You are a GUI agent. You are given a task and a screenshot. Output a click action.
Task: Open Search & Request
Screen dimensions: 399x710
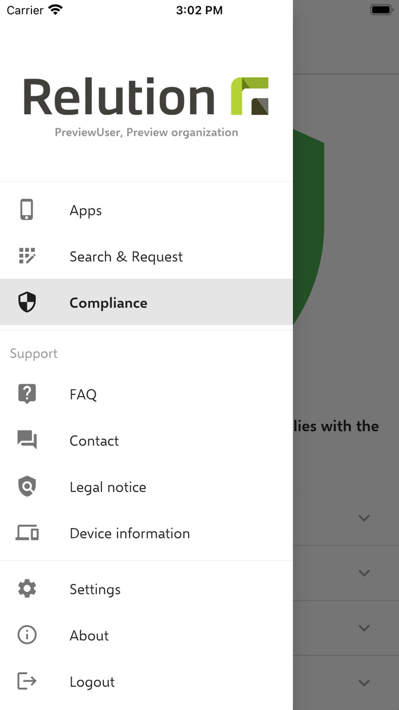146,256
